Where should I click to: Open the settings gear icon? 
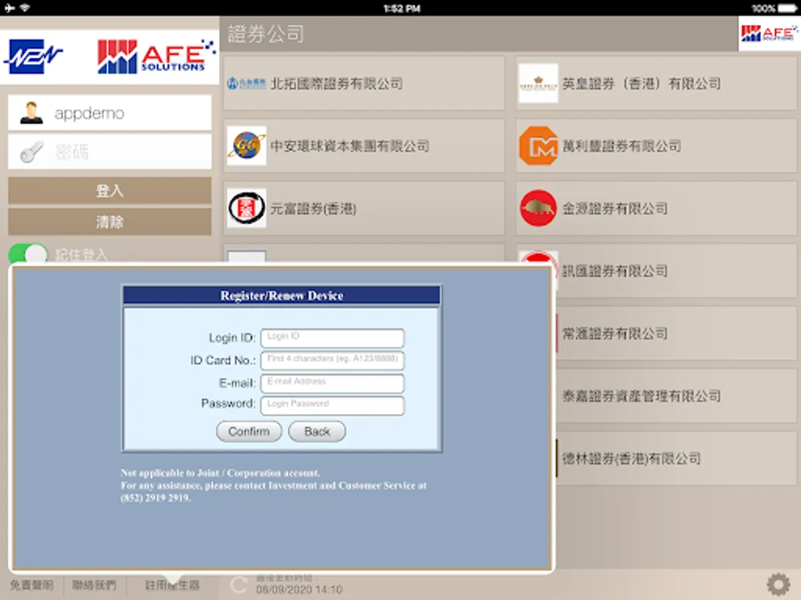[778, 585]
